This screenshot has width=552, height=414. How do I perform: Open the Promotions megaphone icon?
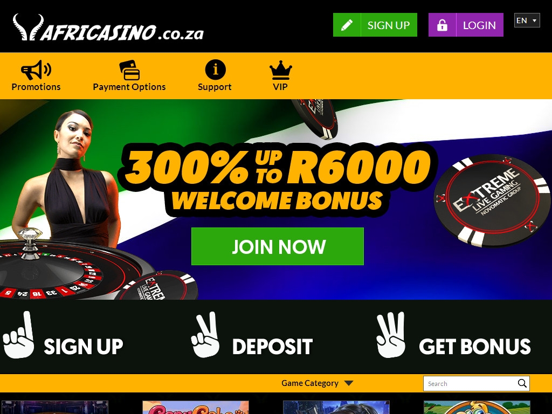pyautogui.click(x=36, y=70)
